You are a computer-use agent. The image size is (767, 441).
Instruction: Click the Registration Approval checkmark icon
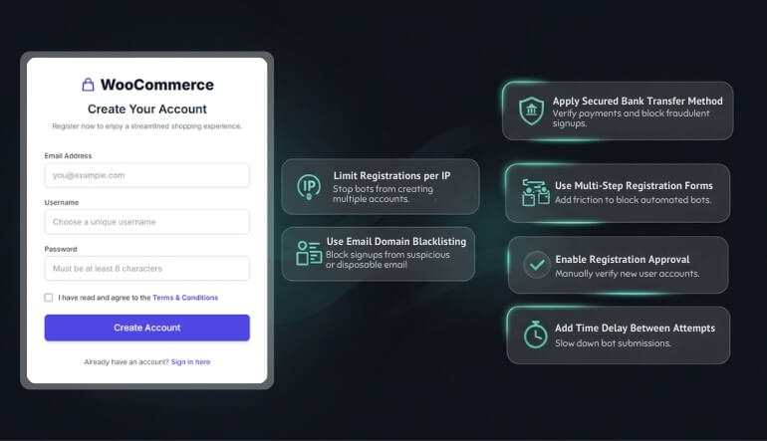tap(537, 265)
